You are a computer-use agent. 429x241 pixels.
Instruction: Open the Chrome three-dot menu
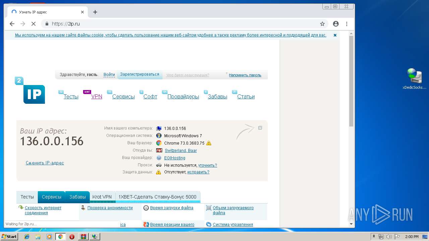(347, 24)
